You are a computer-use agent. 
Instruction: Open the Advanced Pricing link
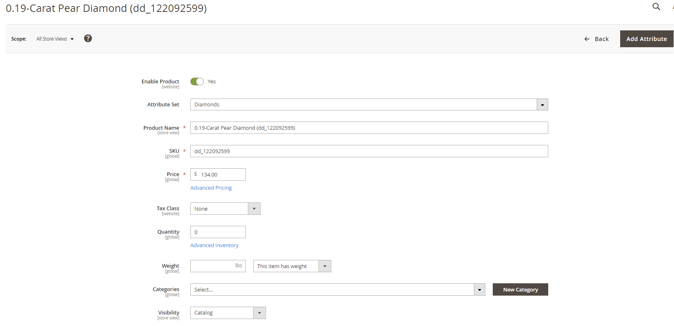(211, 188)
